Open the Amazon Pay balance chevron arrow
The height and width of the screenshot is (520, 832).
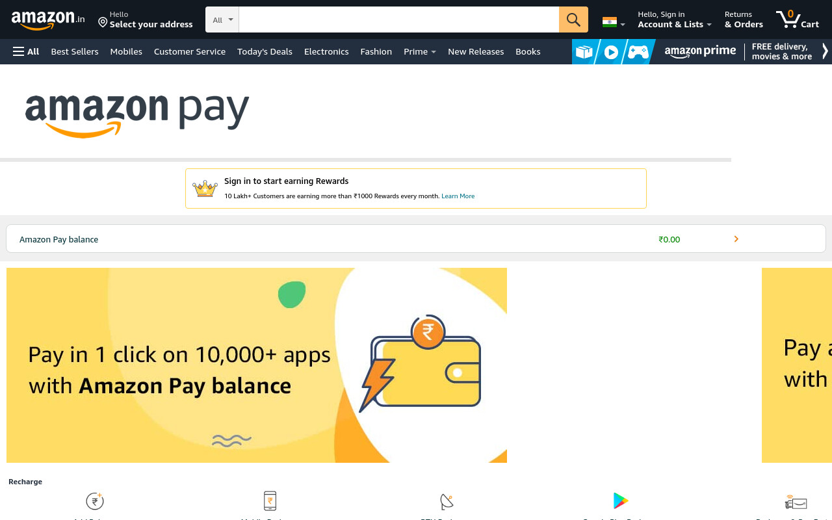click(736, 239)
